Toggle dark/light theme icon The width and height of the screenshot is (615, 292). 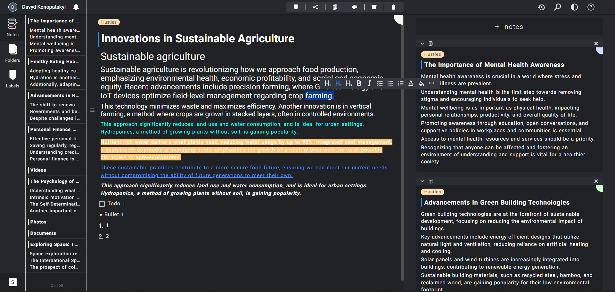coord(574,7)
